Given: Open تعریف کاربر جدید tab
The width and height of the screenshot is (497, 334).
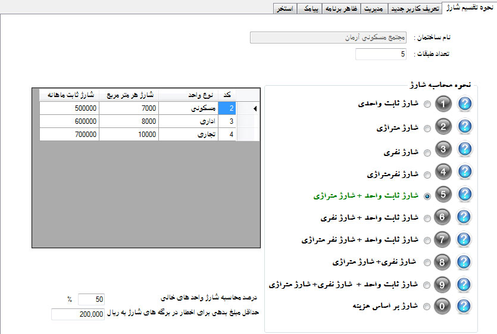Looking at the screenshot, I should click(415, 8).
